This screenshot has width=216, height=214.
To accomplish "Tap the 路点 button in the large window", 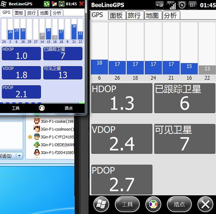I will click(179, 204).
